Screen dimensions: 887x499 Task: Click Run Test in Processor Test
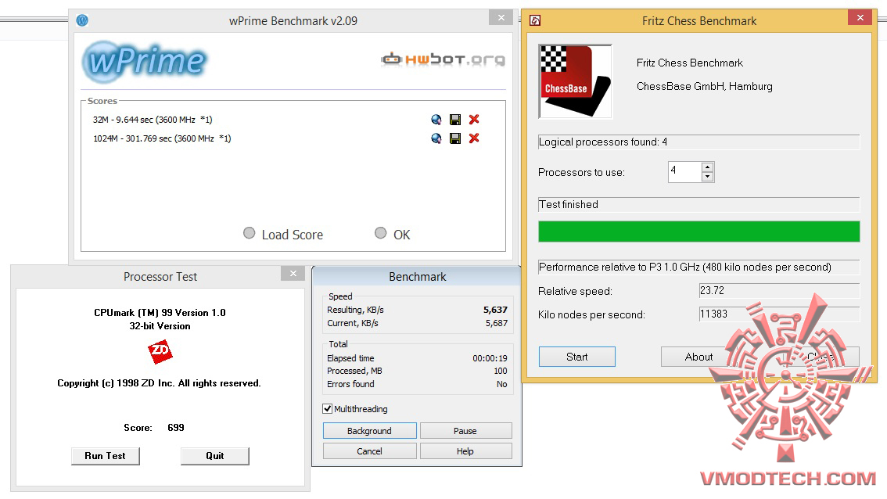click(x=106, y=456)
